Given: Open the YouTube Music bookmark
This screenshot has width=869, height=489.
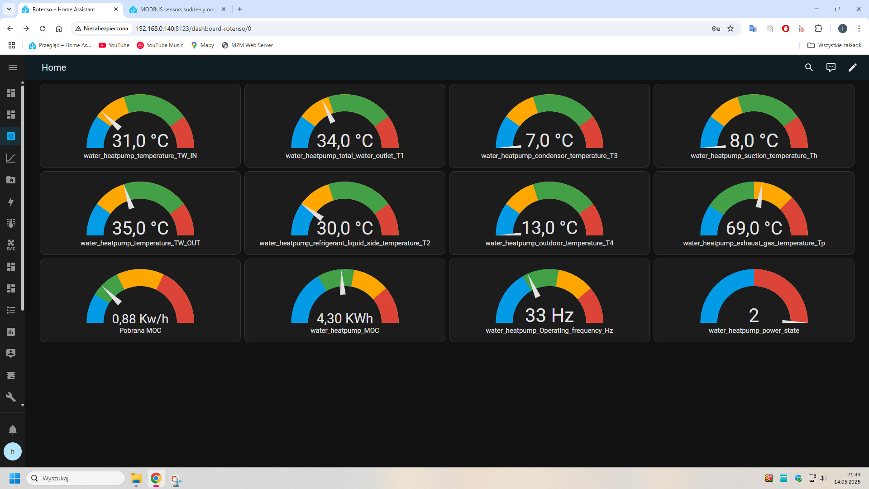Looking at the screenshot, I should (160, 45).
